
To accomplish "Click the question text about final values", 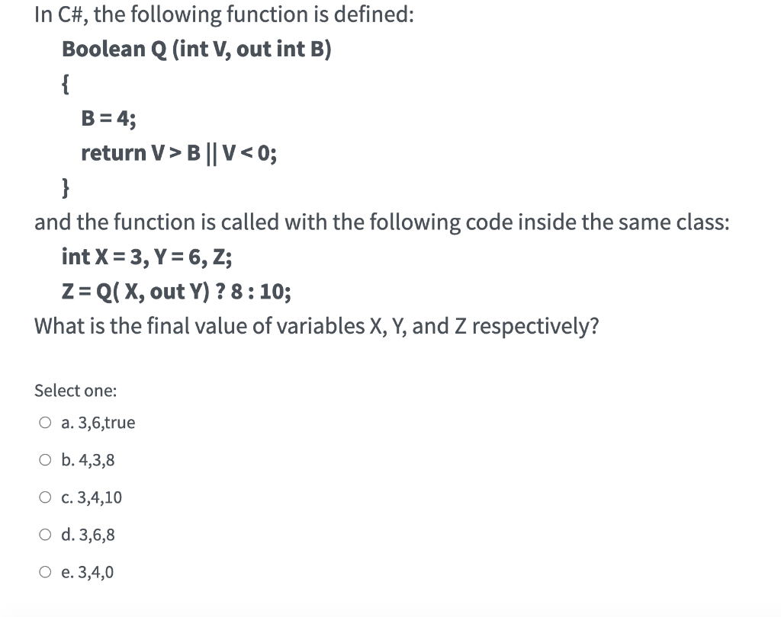I will point(317,326).
